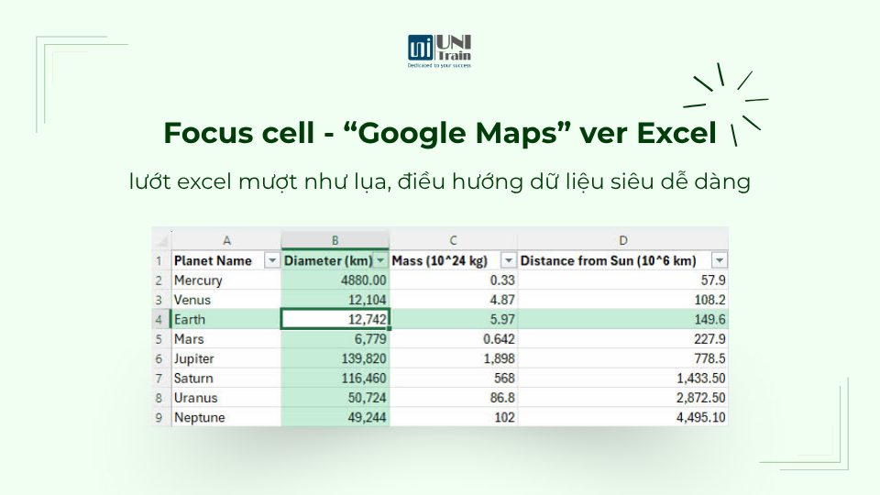This screenshot has width=880, height=495.
Task: Select row 2 header
Action: click(x=161, y=280)
